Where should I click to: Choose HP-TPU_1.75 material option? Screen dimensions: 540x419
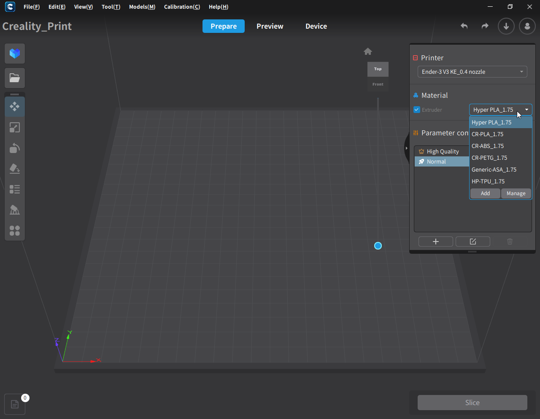pos(501,181)
